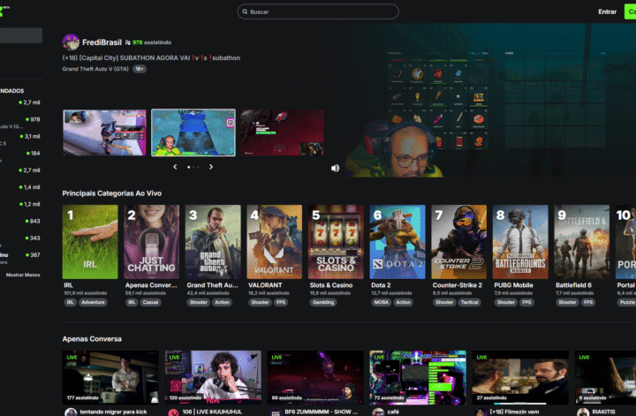The image size is (636, 416).
Task: Open sidebar channel with 3,1 mil viewers
Action: point(21,136)
